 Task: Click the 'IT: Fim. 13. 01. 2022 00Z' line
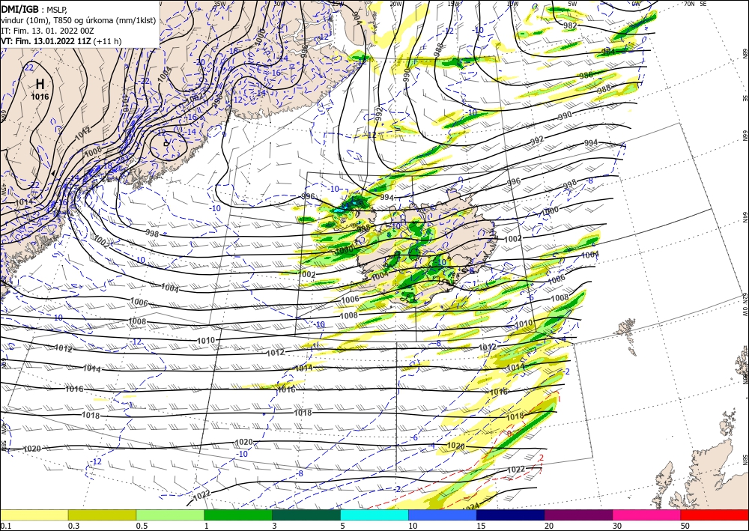[47, 31]
